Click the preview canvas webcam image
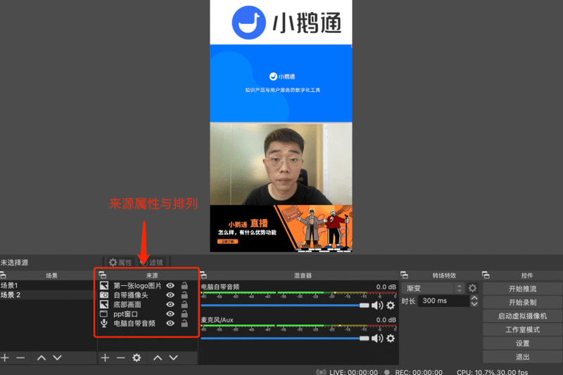 coord(281,164)
